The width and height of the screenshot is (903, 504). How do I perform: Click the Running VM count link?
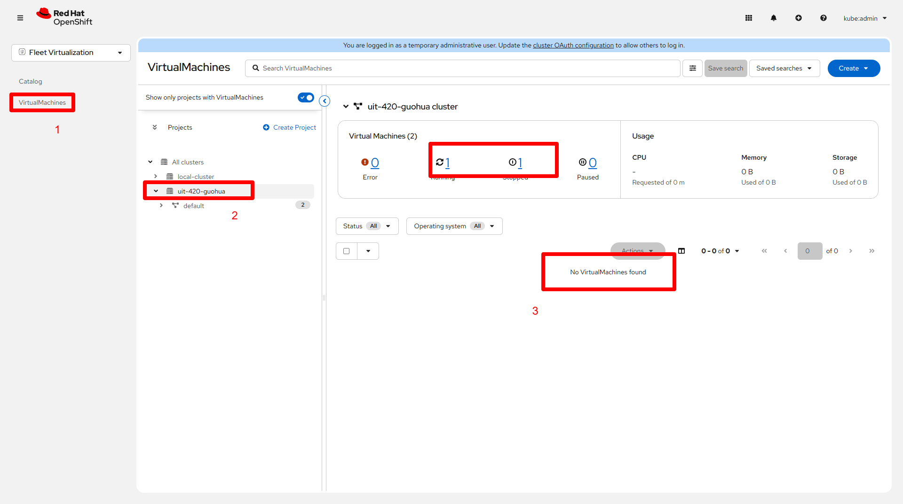pos(448,163)
